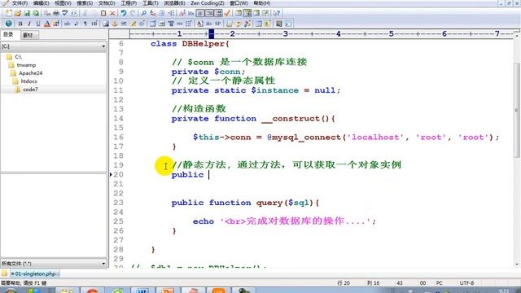The width and height of the screenshot is (521, 293).
Task: Click the paragraph mark icon
Action: (x=85, y=24)
